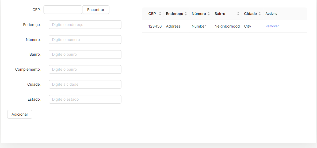Sort table by Bairro column icon
The width and height of the screenshot is (317, 148).
238,14
